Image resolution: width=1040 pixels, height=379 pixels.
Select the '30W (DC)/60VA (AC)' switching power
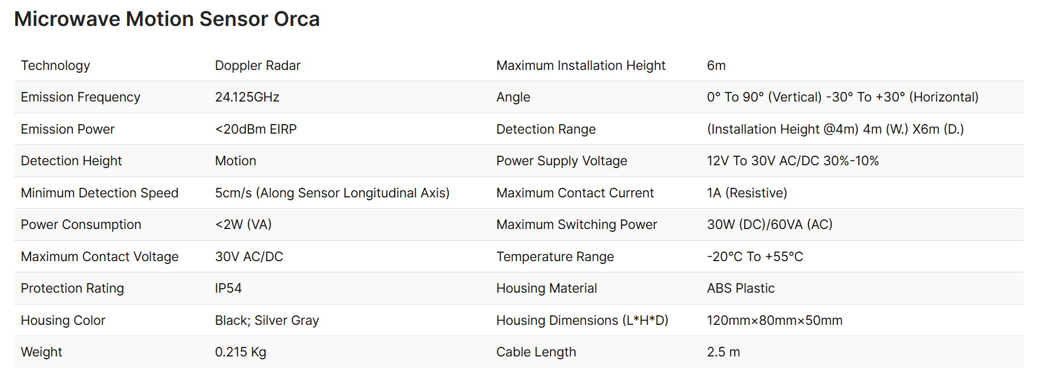tap(769, 224)
